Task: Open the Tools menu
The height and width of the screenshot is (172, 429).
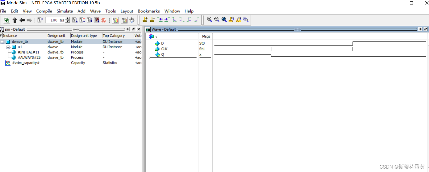Action: pyautogui.click(x=110, y=11)
